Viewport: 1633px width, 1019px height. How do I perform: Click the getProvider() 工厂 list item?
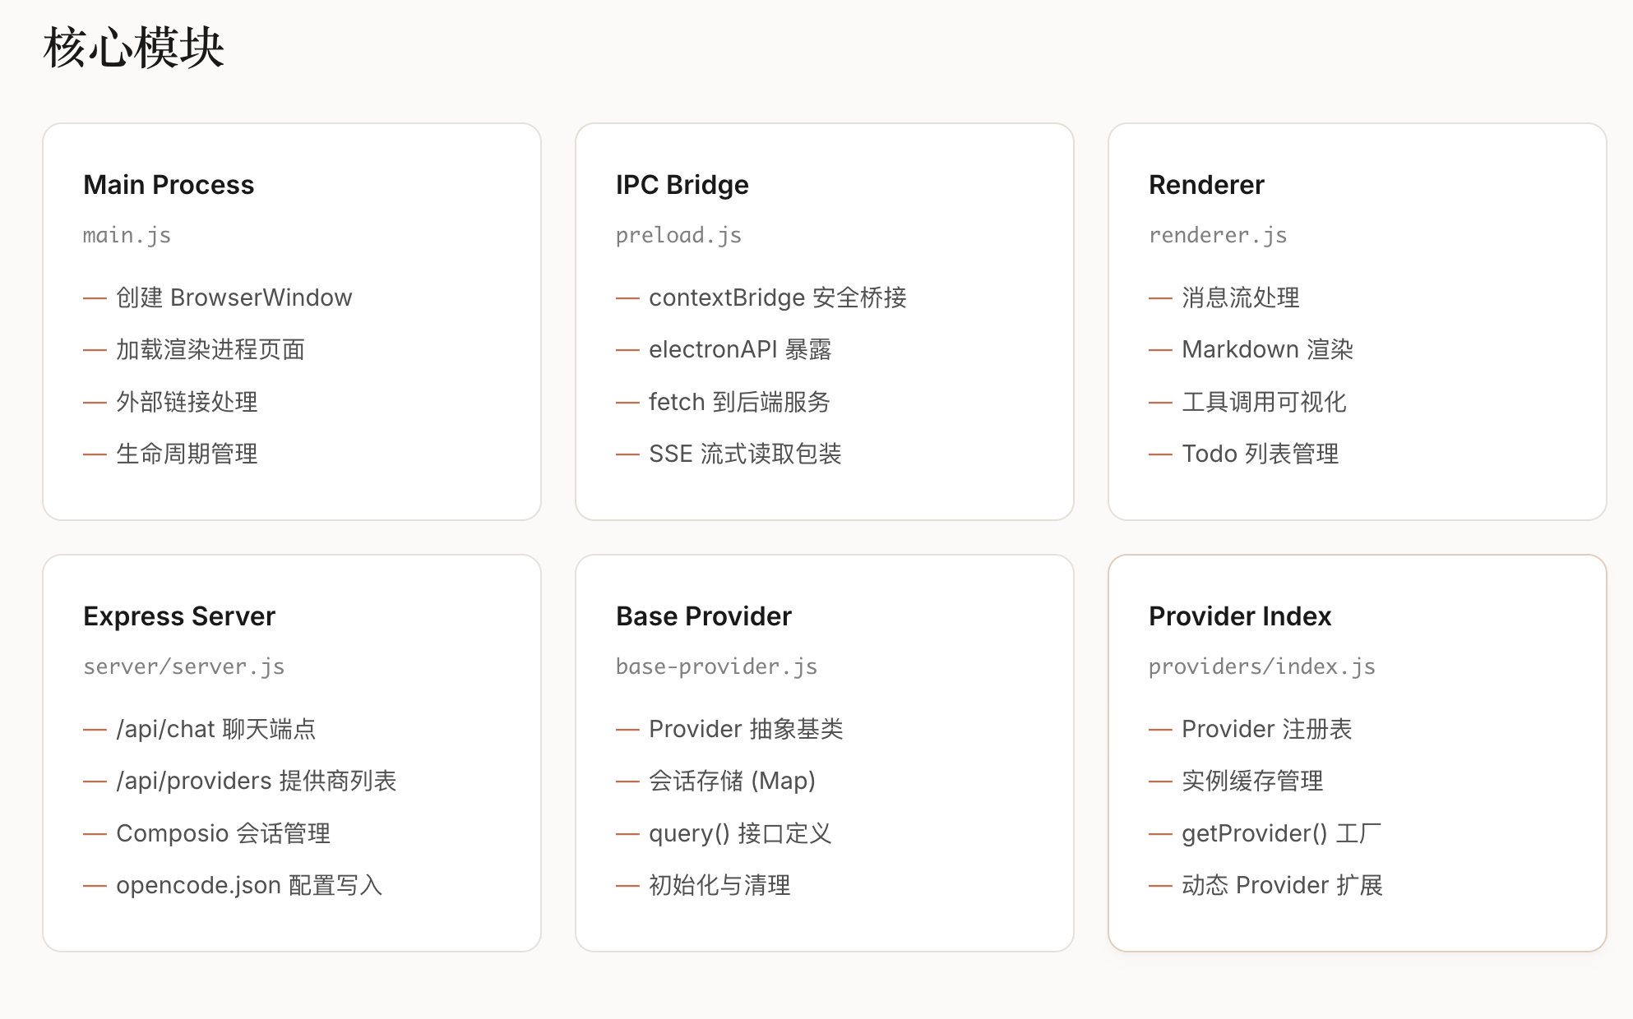click(1280, 833)
